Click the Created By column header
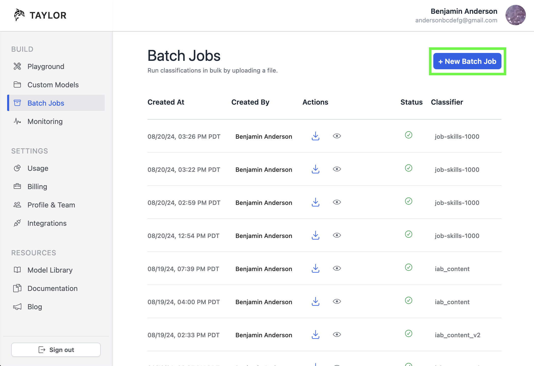The width and height of the screenshot is (534, 366). [x=250, y=102]
